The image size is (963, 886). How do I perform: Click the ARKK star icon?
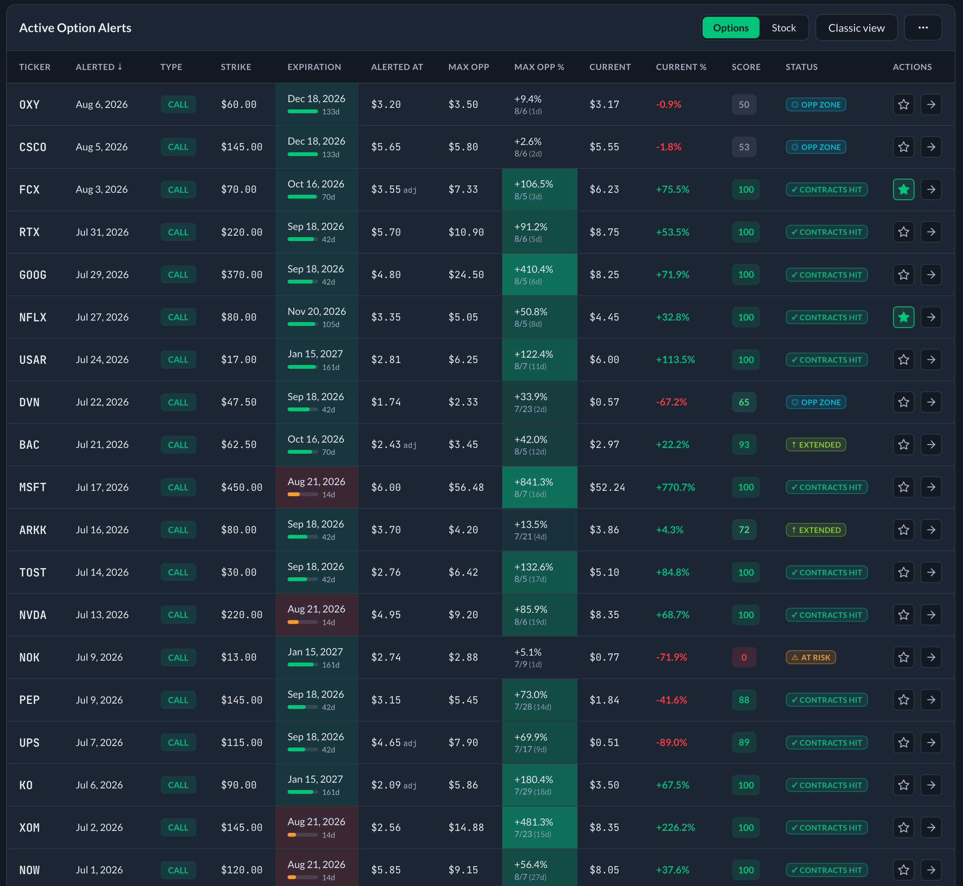(903, 530)
